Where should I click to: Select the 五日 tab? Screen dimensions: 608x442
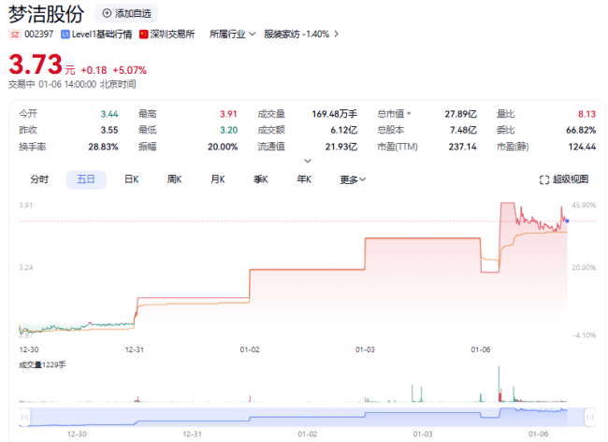[86, 179]
